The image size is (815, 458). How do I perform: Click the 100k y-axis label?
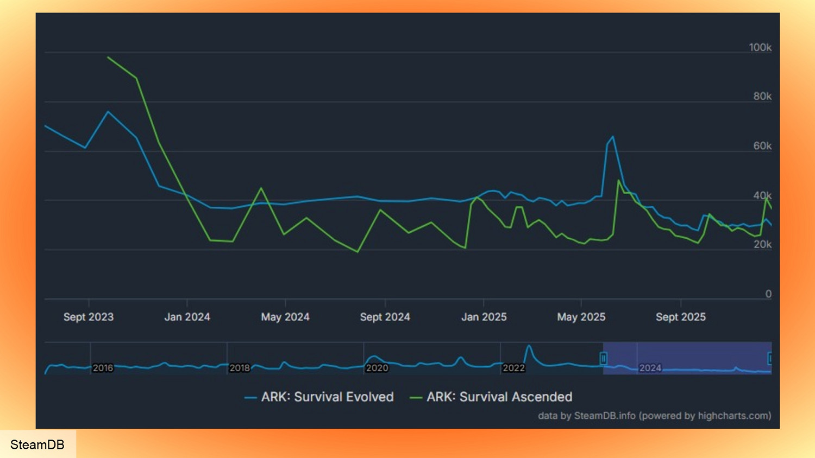tap(760, 48)
